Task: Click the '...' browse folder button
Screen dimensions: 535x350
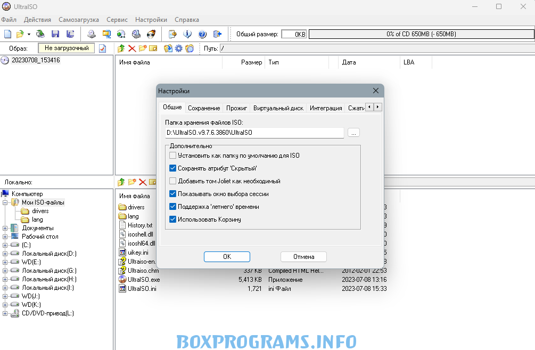Action: [x=354, y=133]
